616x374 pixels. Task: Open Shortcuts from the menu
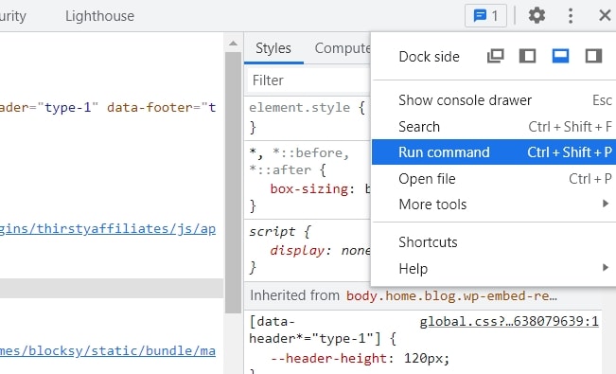pos(494,241)
